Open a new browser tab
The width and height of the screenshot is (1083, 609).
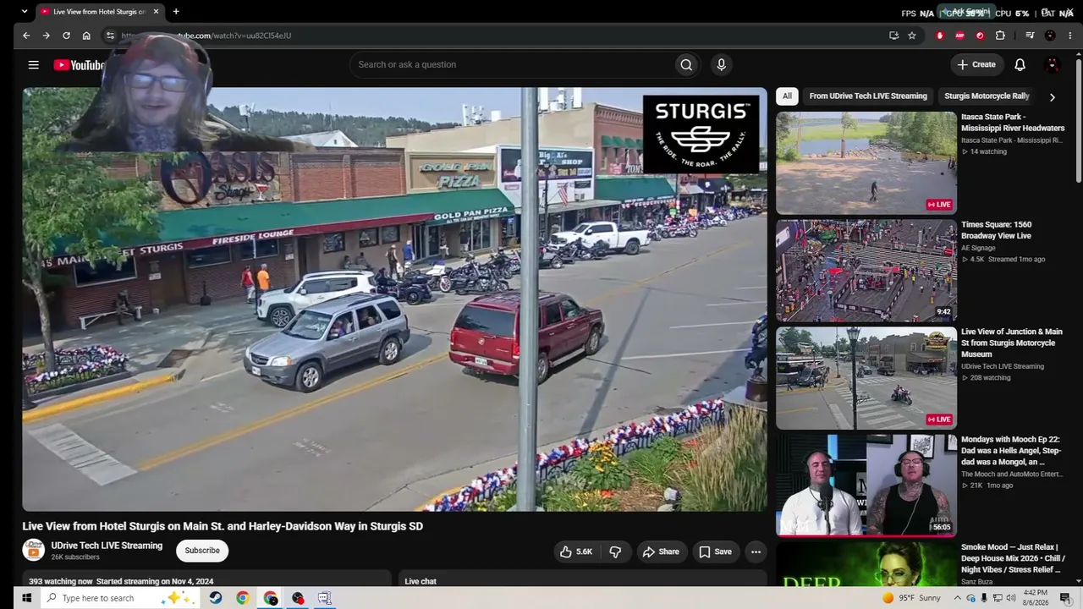tap(176, 12)
